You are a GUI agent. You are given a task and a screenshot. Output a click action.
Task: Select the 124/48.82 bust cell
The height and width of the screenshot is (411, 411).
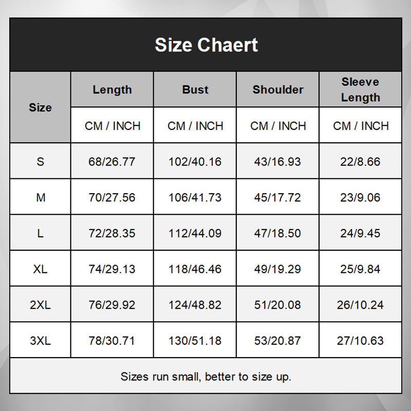tap(195, 305)
